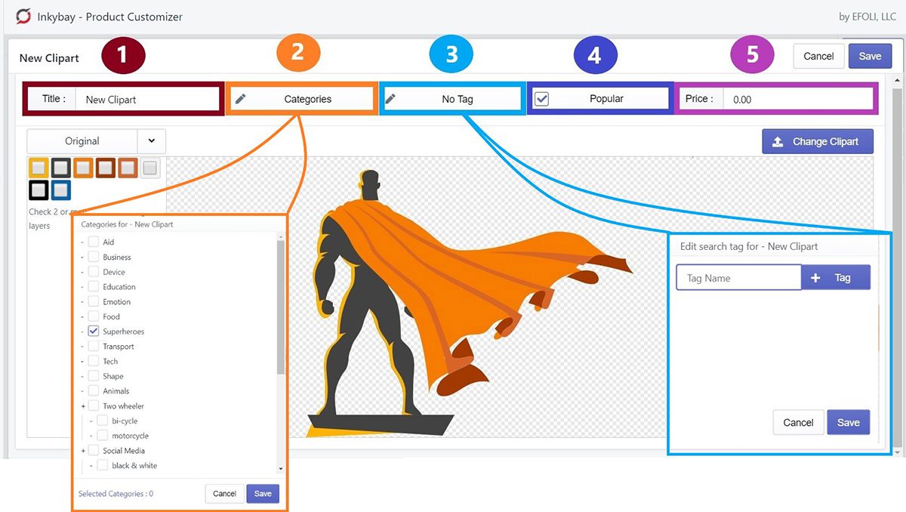Click Cancel in the search tag dialog

798,422
